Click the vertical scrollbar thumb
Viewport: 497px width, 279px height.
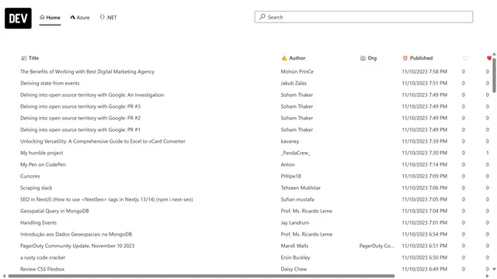tap(494, 75)
